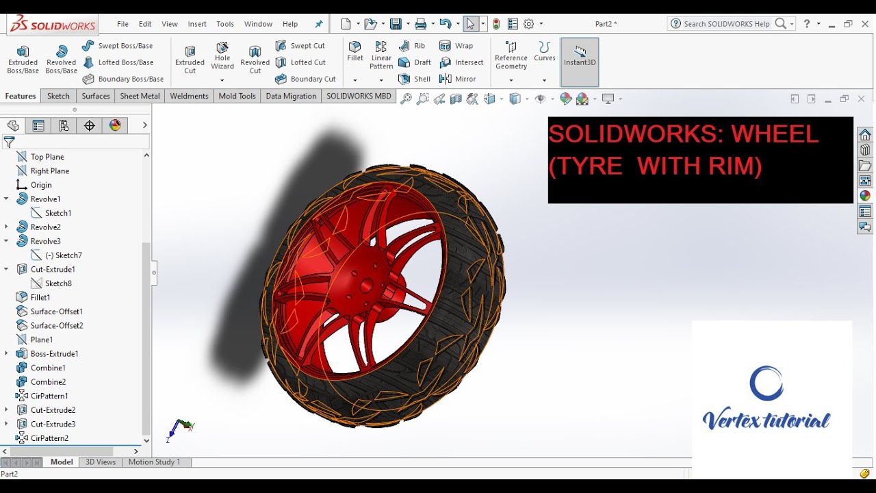Click the feature tree vertical scrollbar
Viewport: 876px width, 493px height.
pos(146,338)
